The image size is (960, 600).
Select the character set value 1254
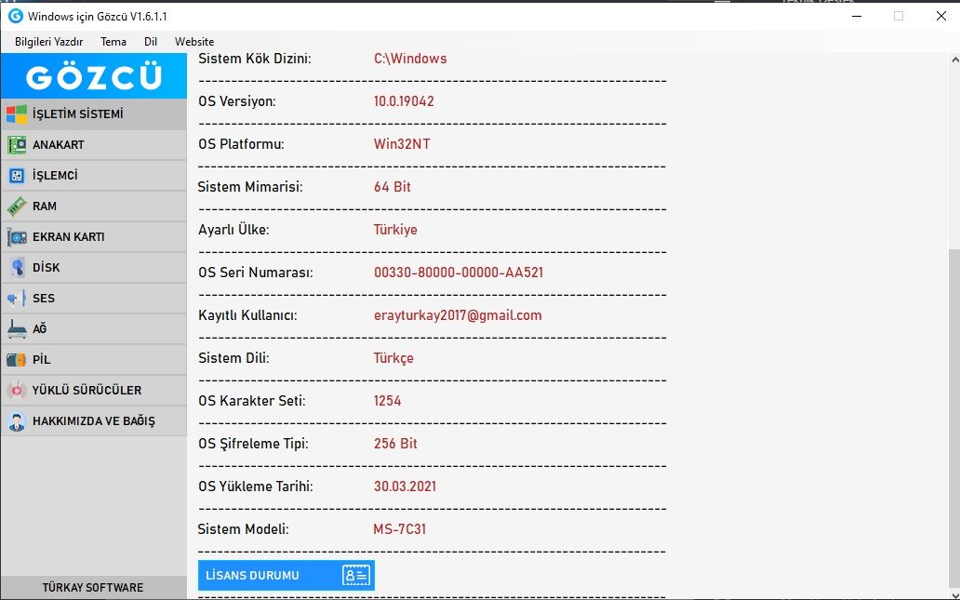(388, 401)
